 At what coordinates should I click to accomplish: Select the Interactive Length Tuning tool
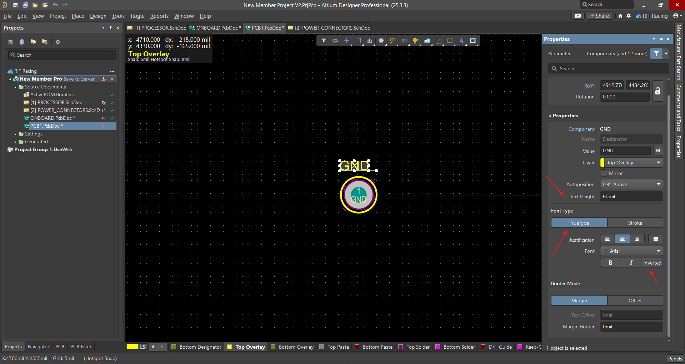[x=404, y=41]
